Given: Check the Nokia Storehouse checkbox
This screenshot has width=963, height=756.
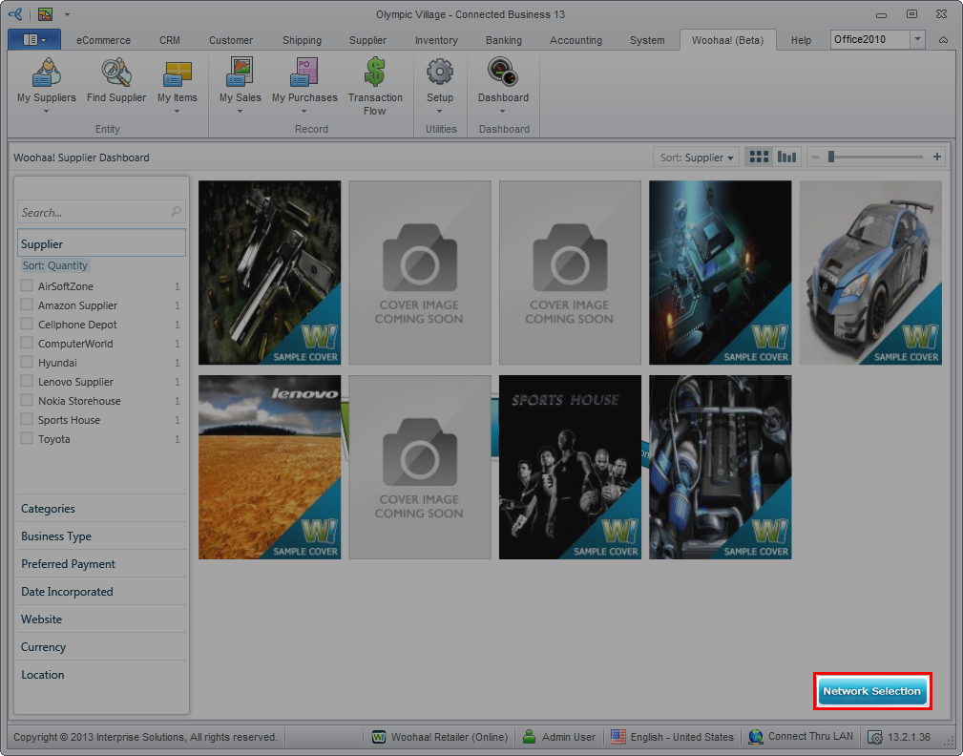Looking at the screenshot, I should (x=27, y=400).
